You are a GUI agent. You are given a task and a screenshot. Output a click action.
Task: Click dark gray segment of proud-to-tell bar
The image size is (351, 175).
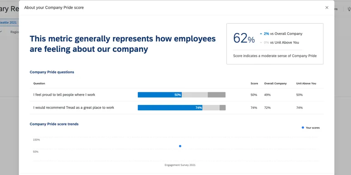[x=216, y=95]
